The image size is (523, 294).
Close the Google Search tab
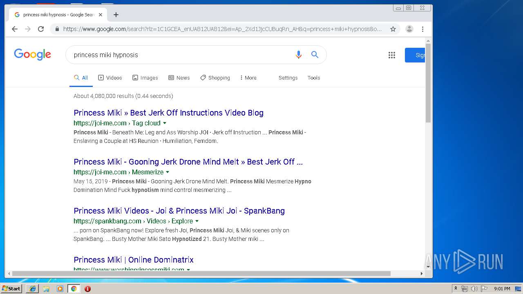tap(101, 15)
